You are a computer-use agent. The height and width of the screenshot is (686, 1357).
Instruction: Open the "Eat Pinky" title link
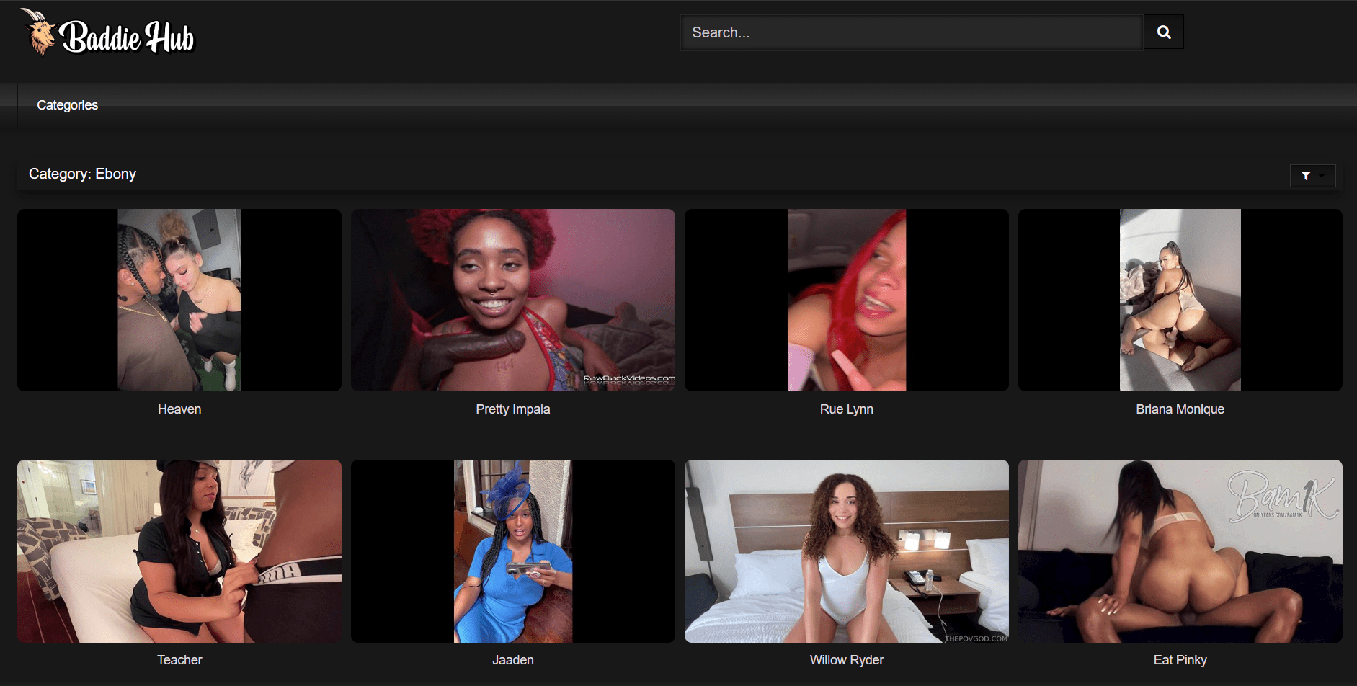click(1180, 660)
